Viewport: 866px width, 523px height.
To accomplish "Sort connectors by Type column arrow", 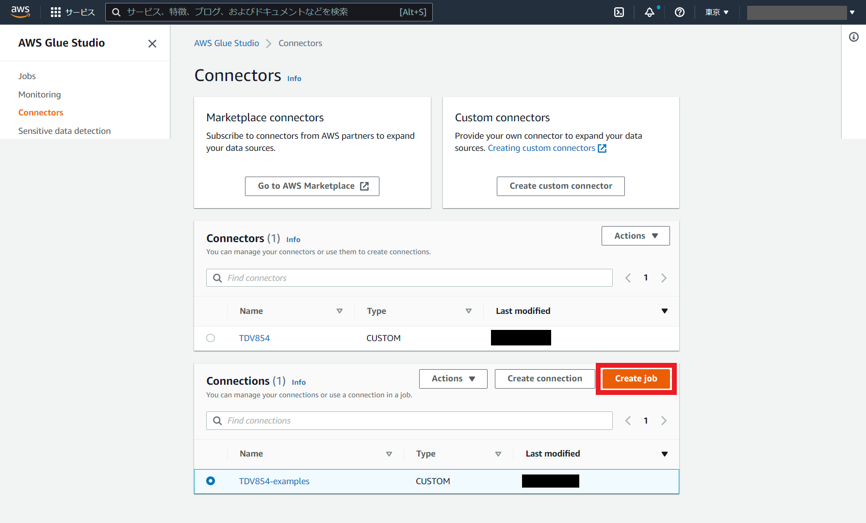I will 469,311.
